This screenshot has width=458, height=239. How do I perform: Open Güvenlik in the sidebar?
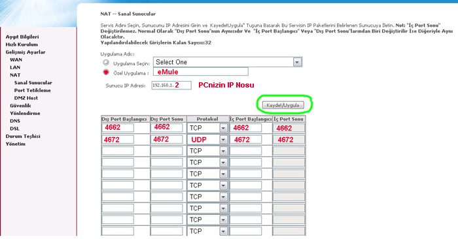[x=20, y=106]
